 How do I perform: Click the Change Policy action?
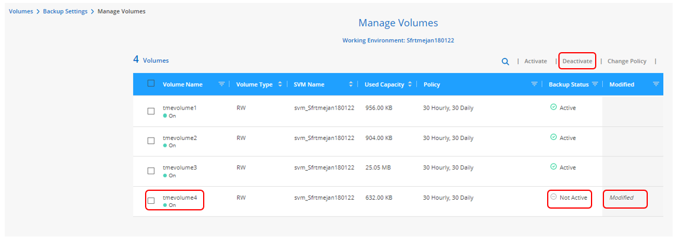click(x=627, y=62)
